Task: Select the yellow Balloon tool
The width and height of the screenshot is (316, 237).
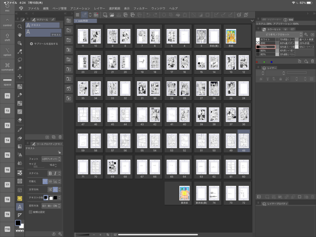Action: pyautogui.click(x=19, y=199)
